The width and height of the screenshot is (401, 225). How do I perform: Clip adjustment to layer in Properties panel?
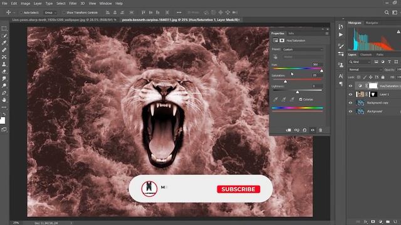click(x=288, y=130)
